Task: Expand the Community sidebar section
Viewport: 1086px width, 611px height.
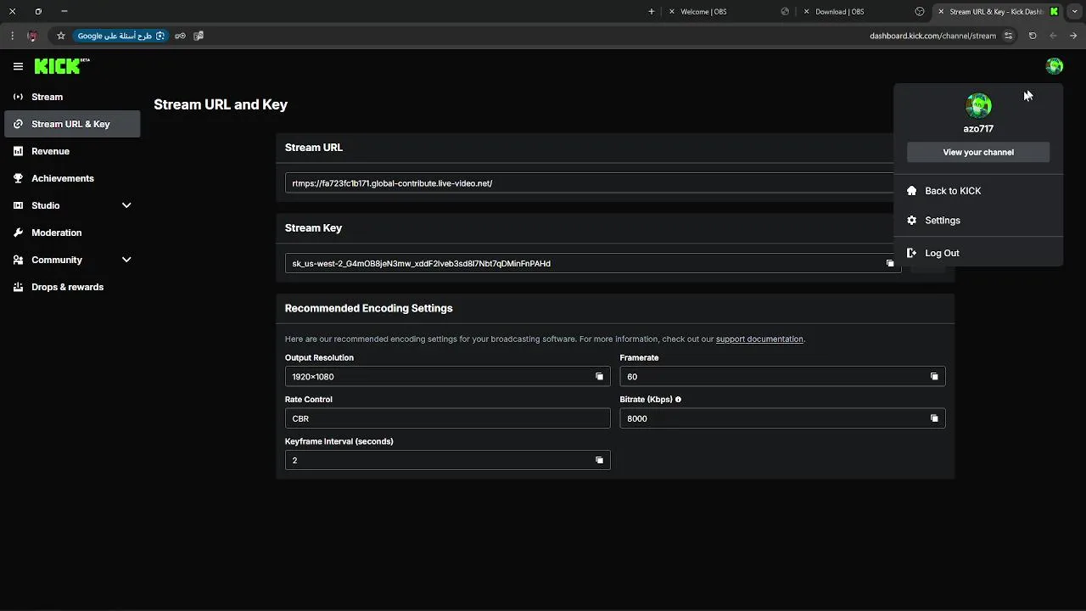Action: (126, 260)
